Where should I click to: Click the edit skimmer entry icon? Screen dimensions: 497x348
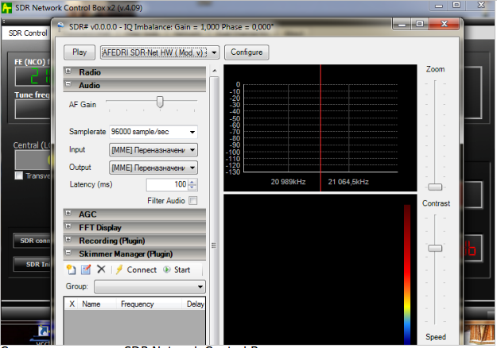[86, 270]
